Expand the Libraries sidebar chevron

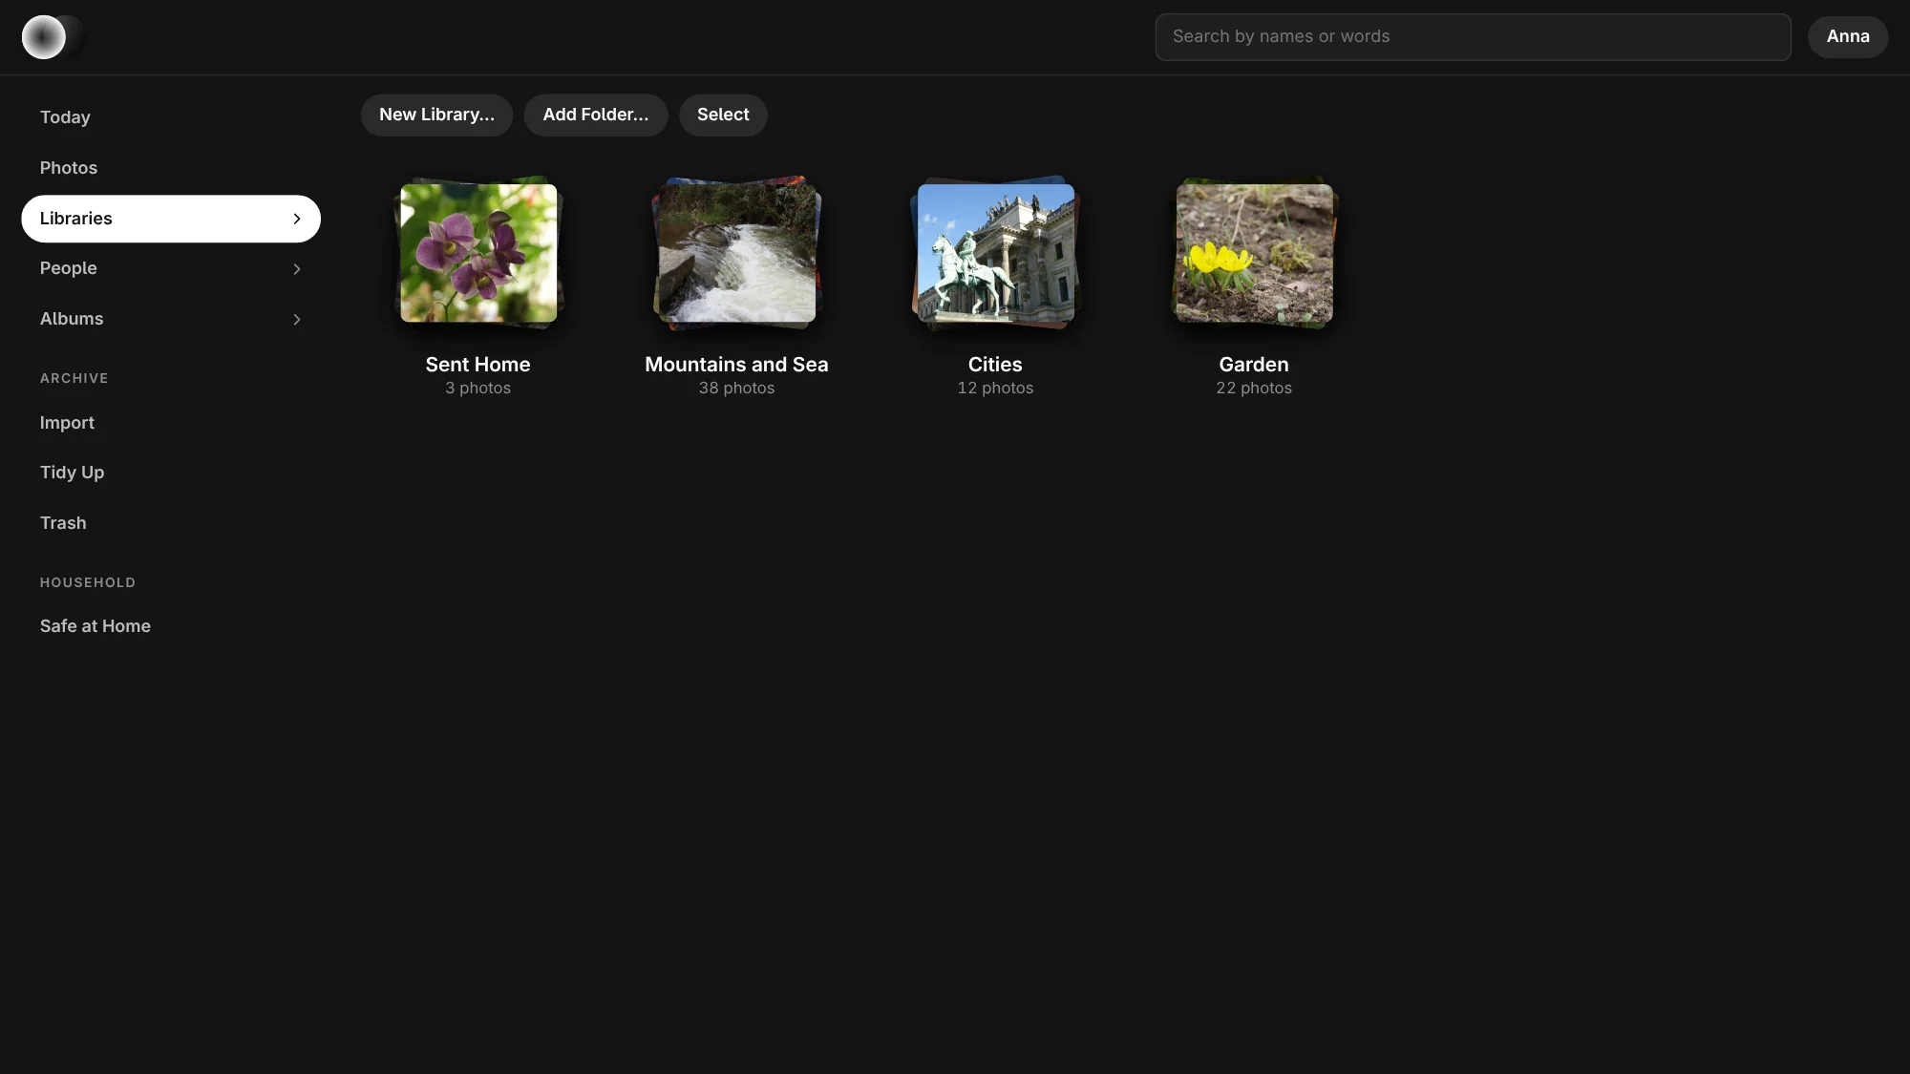297,219
